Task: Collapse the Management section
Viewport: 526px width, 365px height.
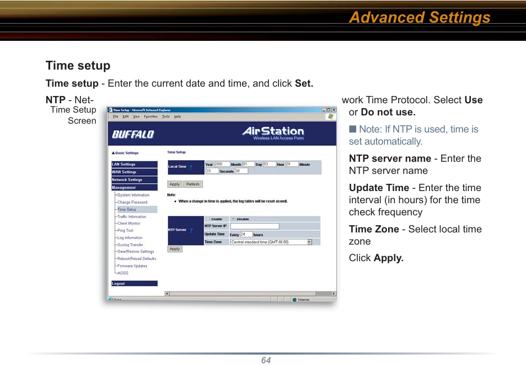Action: coord(134,188)
